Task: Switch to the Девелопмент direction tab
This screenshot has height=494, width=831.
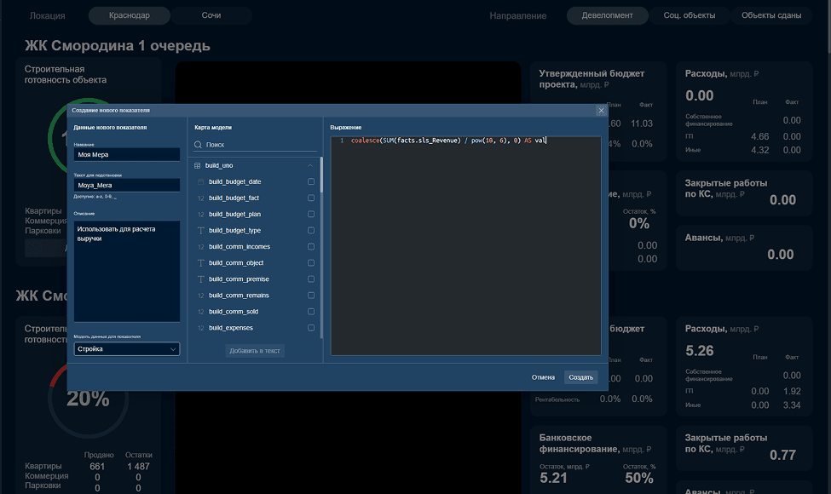Action: pyautogui.click(x=608, y=15)
